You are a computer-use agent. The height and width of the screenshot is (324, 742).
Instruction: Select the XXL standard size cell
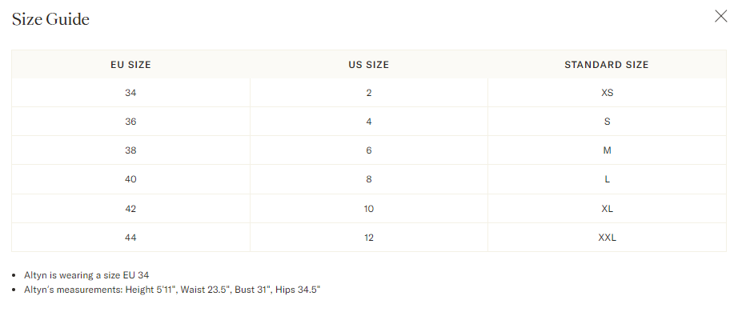coord(608,238)
